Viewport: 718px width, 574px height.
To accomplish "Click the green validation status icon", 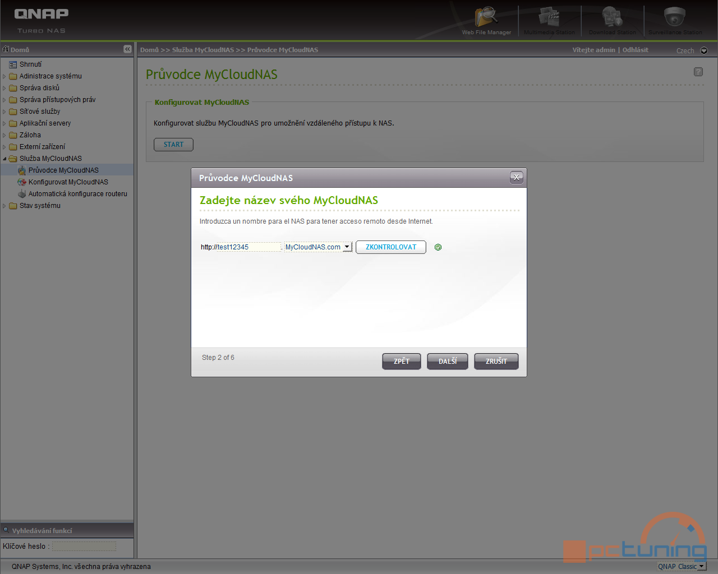I will coord(438,247).
